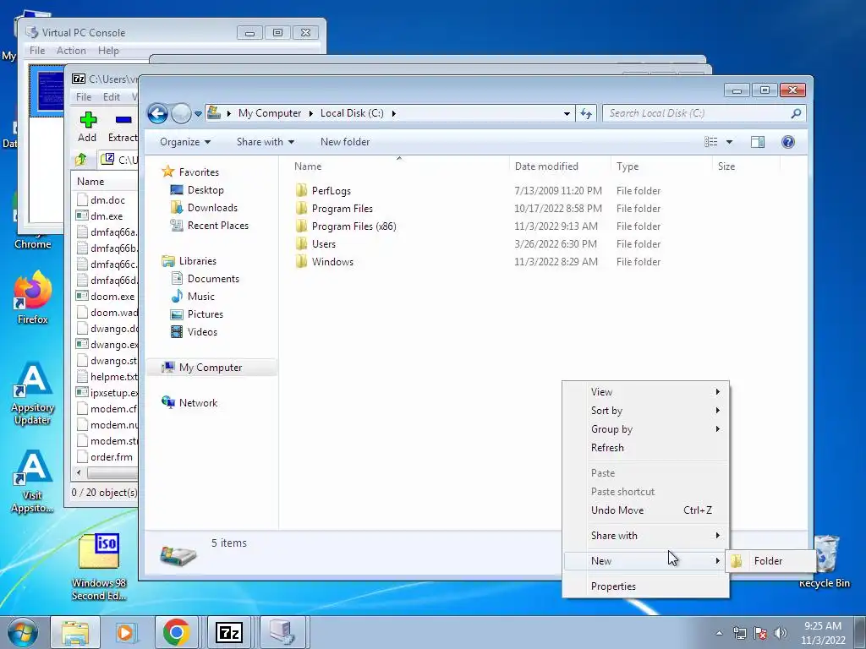Click the search magnifier icon in Explorer
The width and height of the screenshot is (866, 649).
[796, 113]
